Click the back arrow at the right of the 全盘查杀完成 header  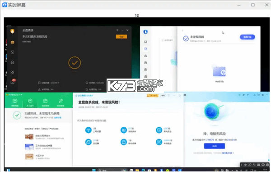[x=180, y=96]
